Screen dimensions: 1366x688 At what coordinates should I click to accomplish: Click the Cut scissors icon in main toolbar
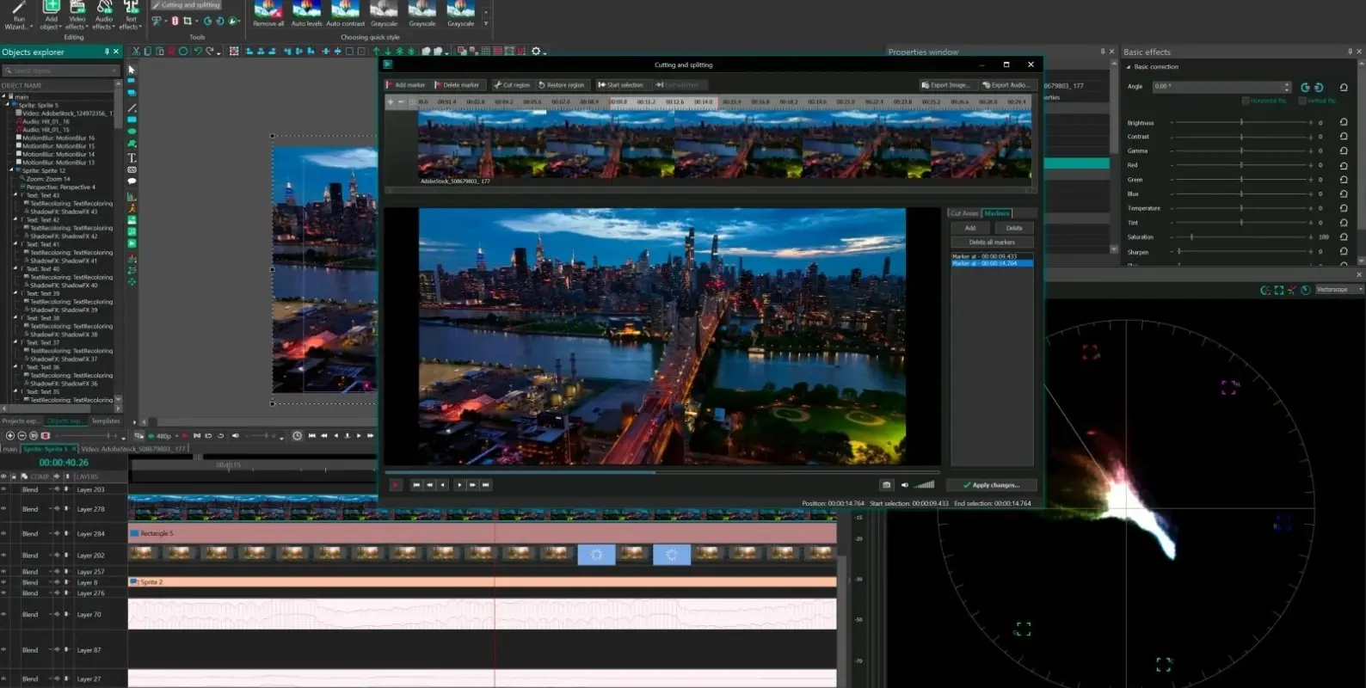135,52
